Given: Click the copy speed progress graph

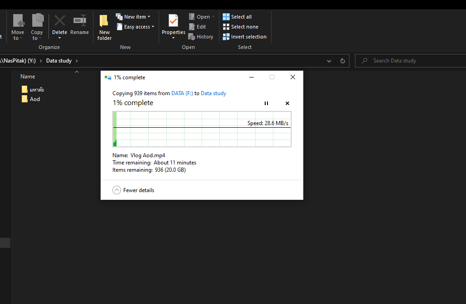Looking at the screenshot, I should pos(202,129).
